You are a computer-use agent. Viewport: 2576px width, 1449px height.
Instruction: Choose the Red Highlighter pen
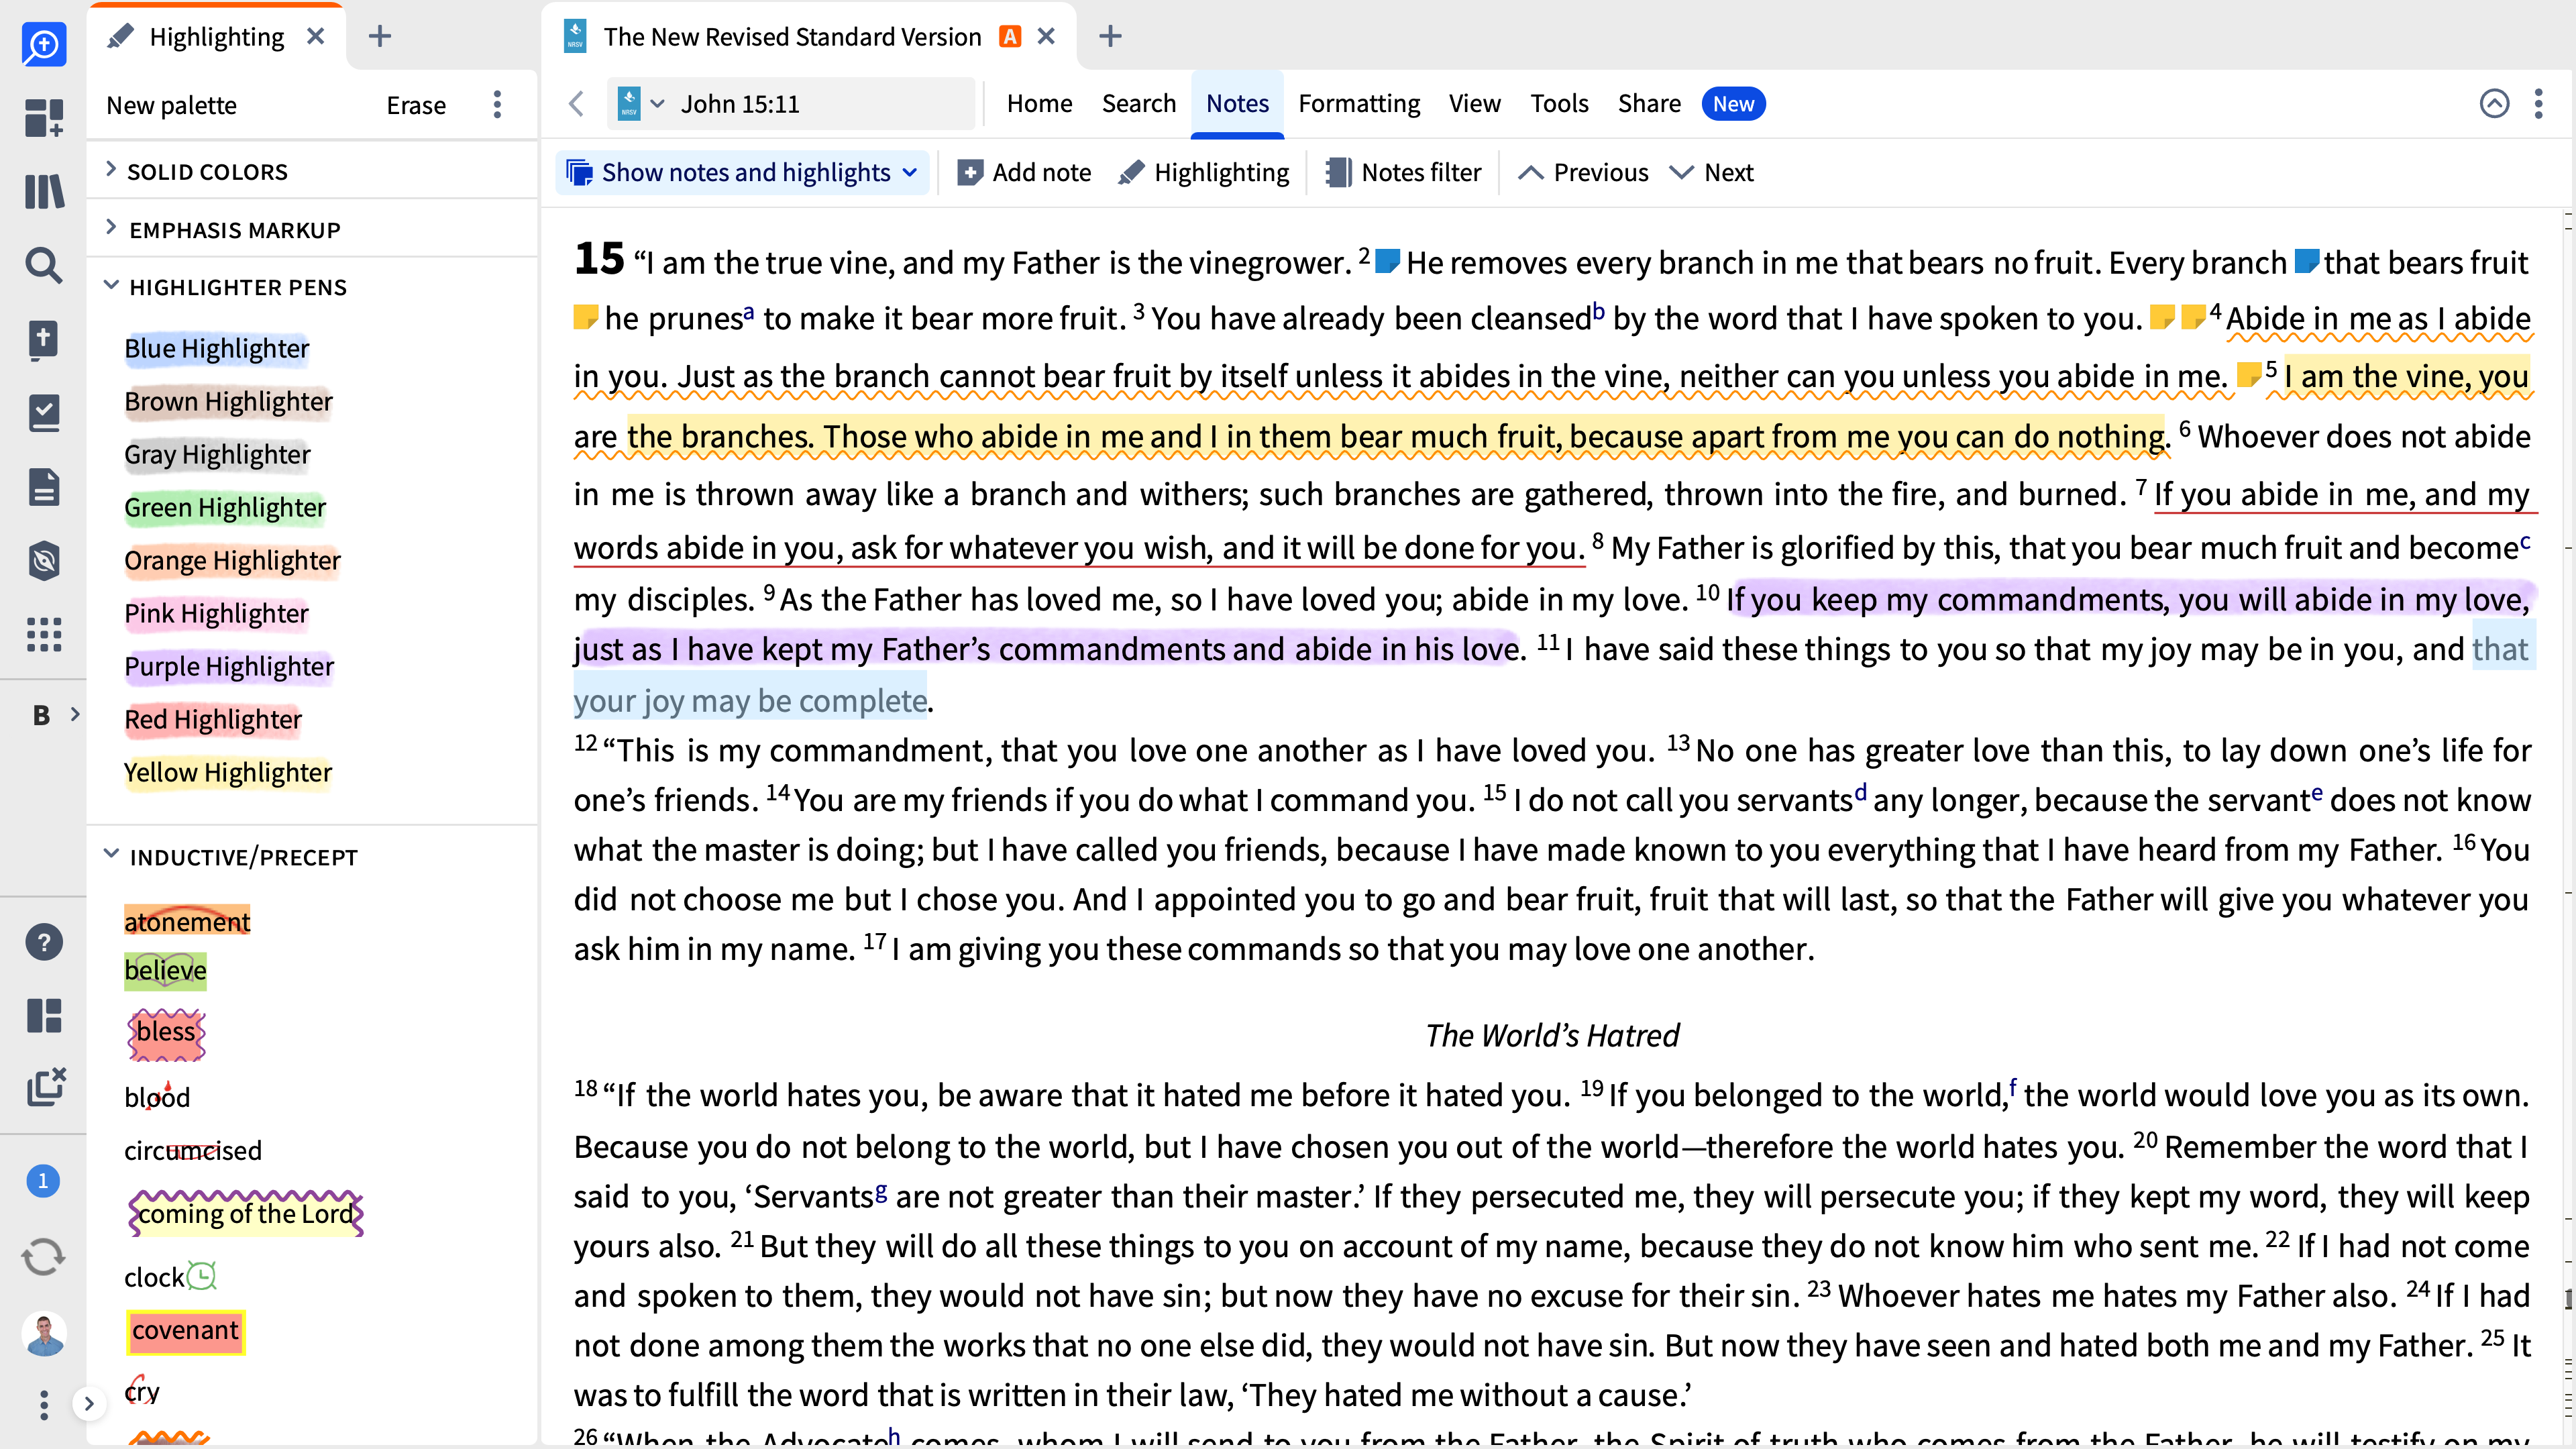click(212, 719)
